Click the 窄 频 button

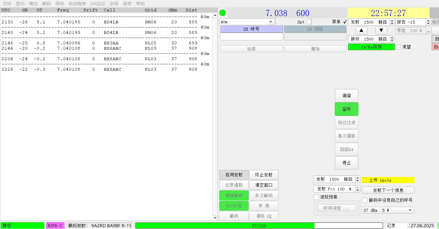click(264, 206)
